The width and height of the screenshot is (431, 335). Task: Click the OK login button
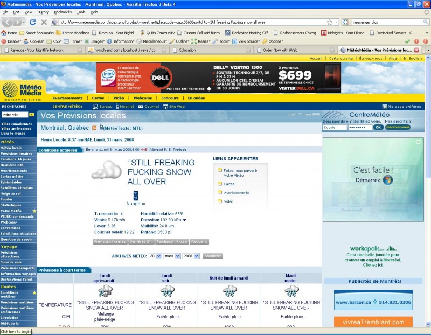tap(378, 127)
